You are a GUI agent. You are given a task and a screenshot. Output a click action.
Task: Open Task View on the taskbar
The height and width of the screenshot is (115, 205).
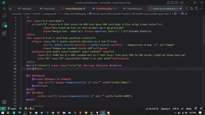click(8, 113)
